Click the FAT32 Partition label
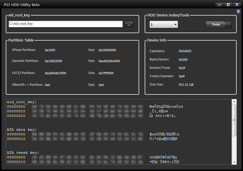The width and height of the screenshot is (243, 171). [x=24, y=73]
